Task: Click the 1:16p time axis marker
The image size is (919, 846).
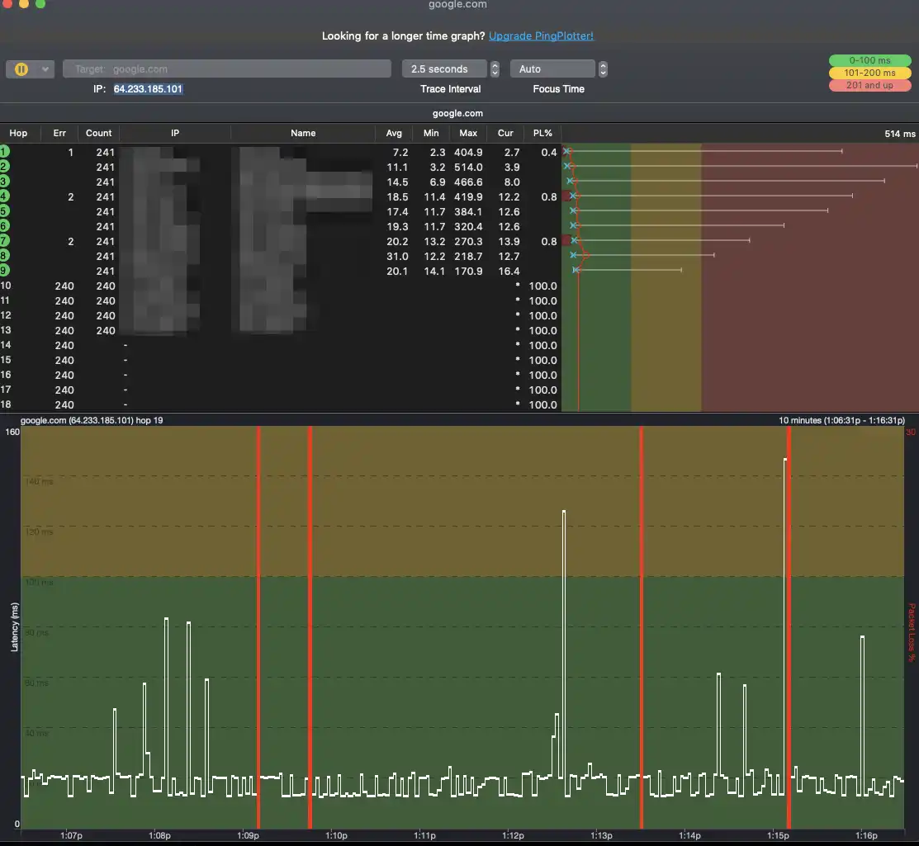Action: 866,835
